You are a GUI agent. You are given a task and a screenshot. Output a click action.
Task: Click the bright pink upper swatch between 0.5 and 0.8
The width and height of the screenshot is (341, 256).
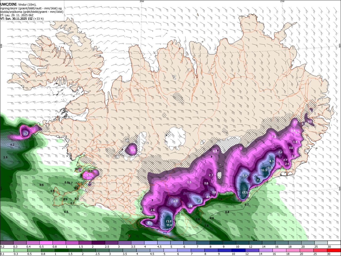[x=46, y=243]
